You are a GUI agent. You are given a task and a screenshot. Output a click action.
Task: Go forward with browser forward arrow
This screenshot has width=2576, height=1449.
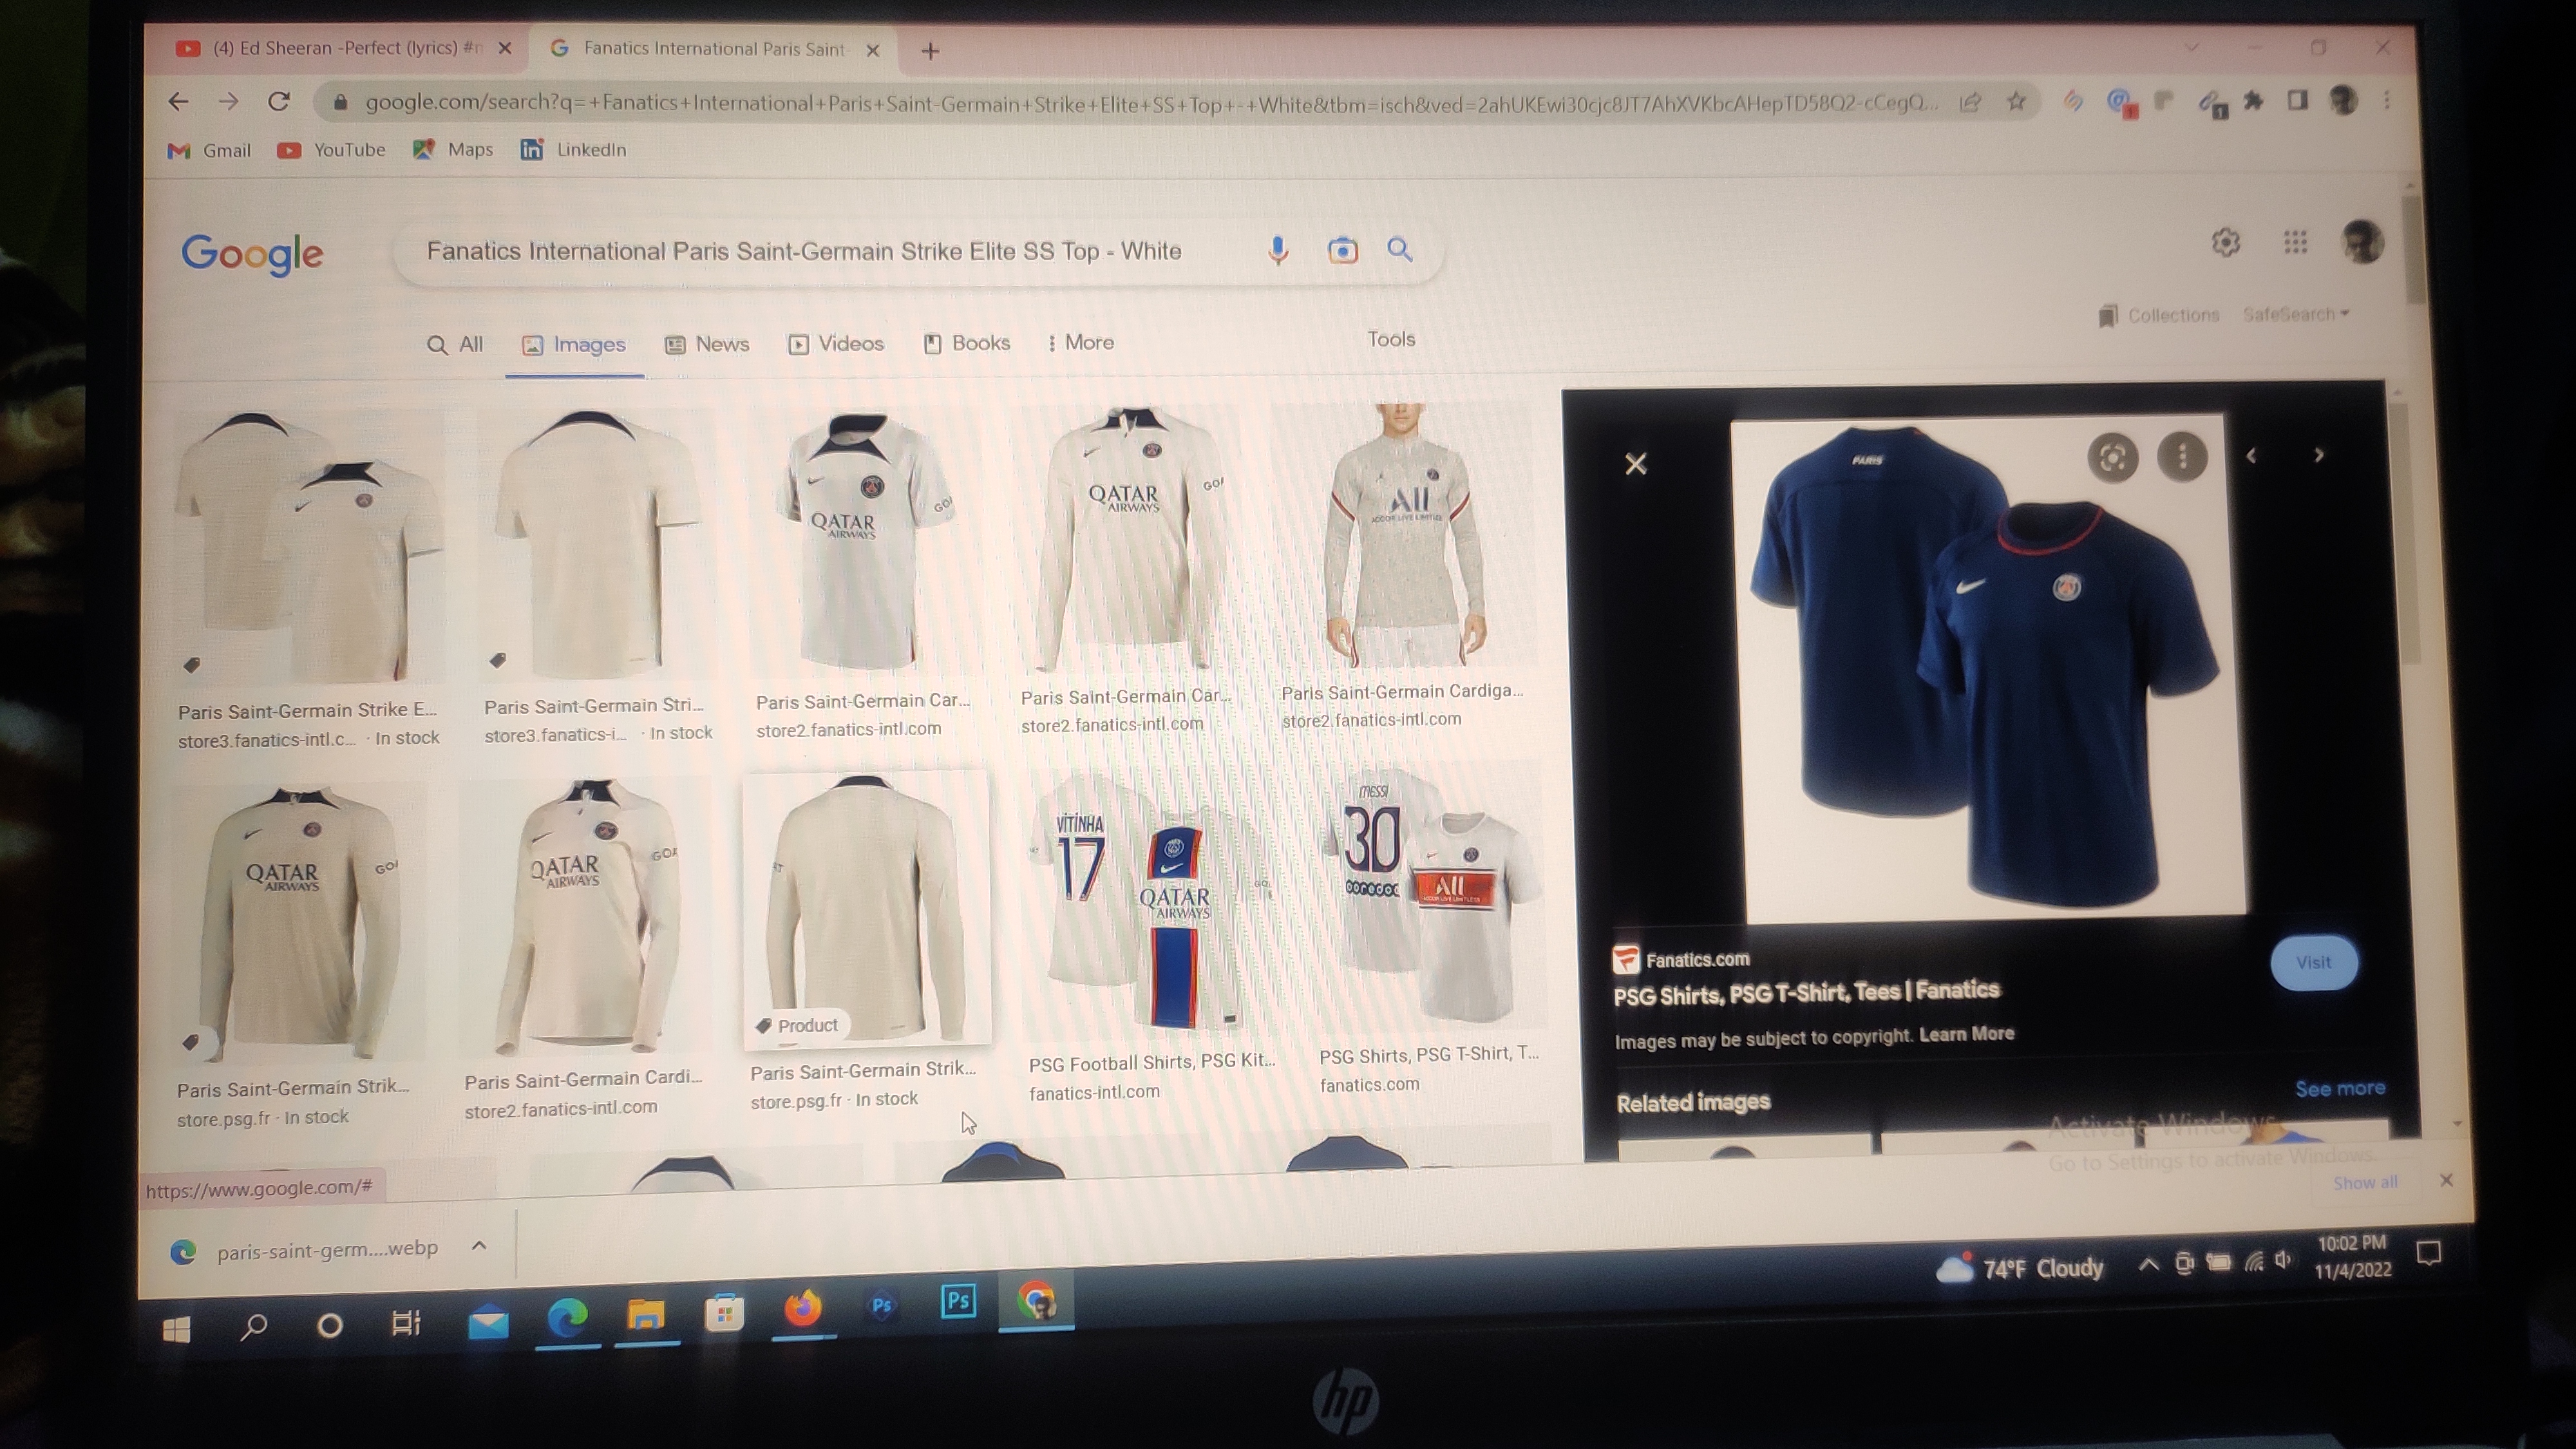pyautogui.click(x=228, y=101)
